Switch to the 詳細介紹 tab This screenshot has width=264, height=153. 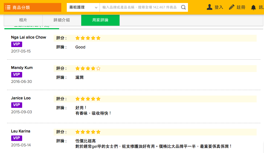tap(62, 20)
